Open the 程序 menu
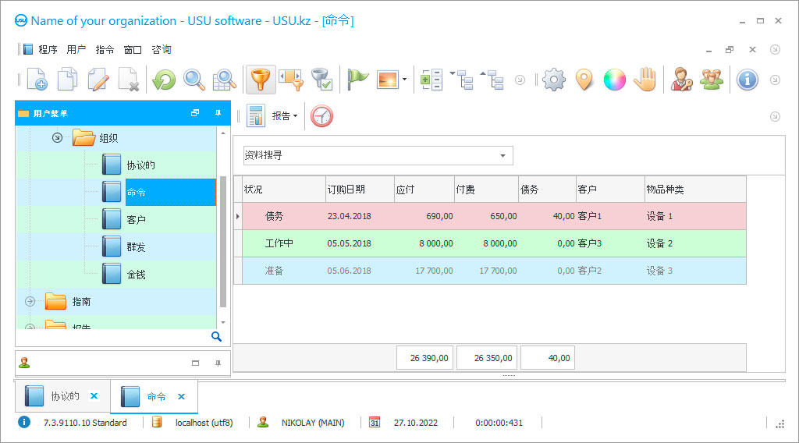This screenshot has width=799, height=443. coord(48,49)
